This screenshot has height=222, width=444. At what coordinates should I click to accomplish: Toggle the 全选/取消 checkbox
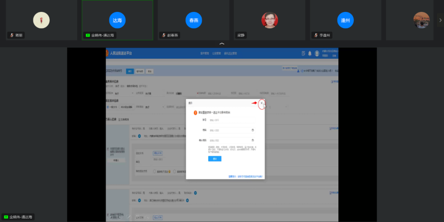[120, 120]
